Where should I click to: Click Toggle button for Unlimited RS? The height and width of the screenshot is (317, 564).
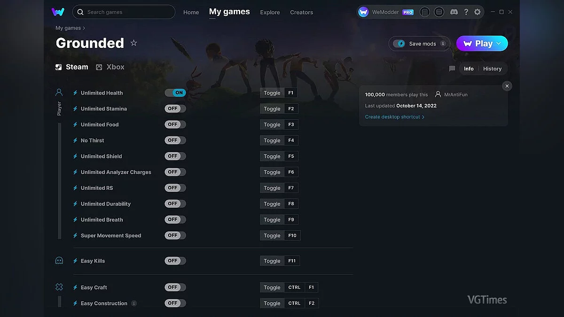(x=272, y=188)
